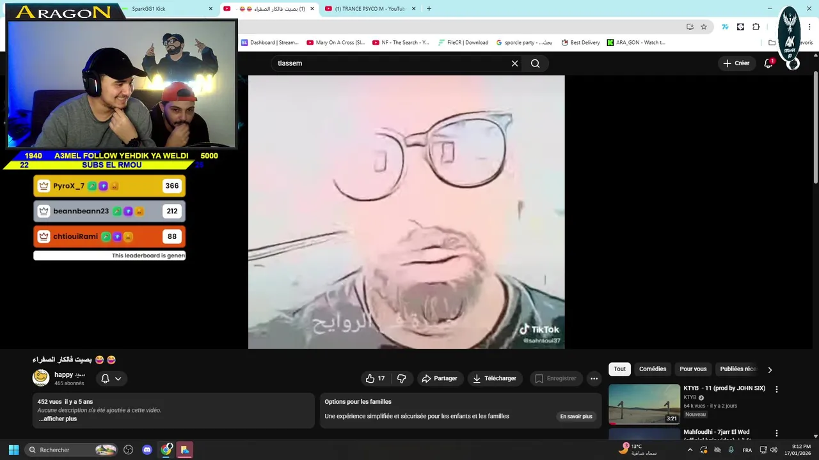819x460 pixels.
Task: Open ARA_GON Watch bookmark
Action: point(637,43)
